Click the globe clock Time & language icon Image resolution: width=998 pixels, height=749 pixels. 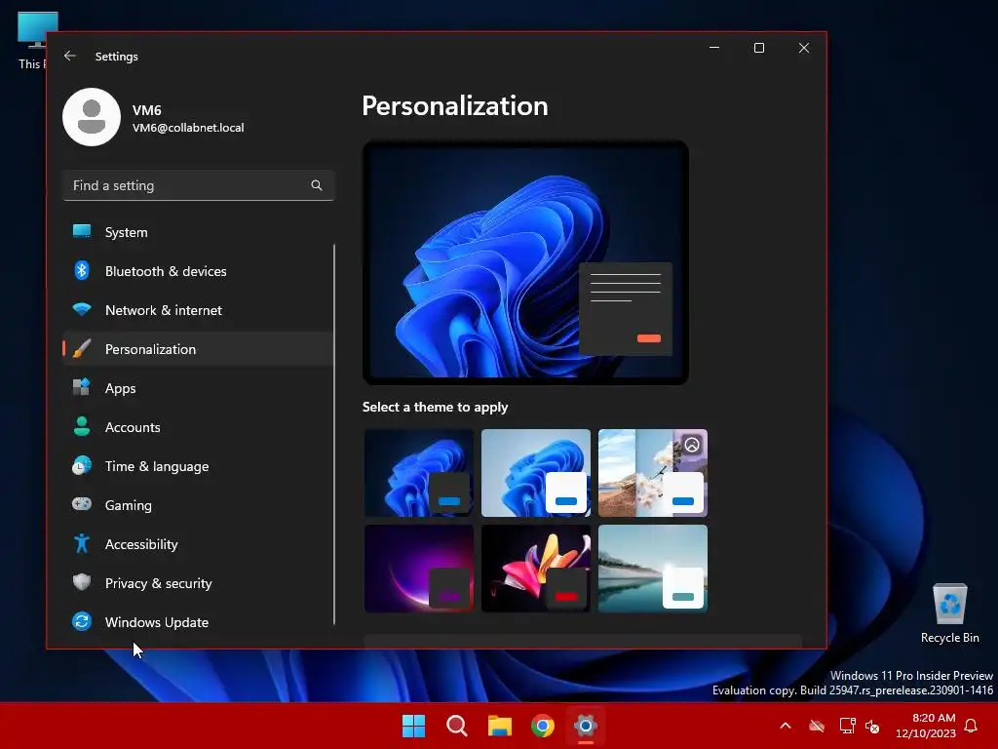coord(82,465)
